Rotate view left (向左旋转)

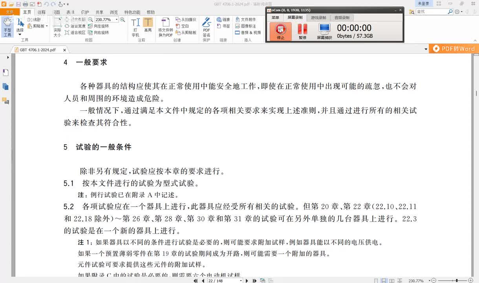tap(98, 26)
